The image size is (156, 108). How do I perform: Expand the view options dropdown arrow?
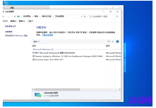(x=113, y=41)
